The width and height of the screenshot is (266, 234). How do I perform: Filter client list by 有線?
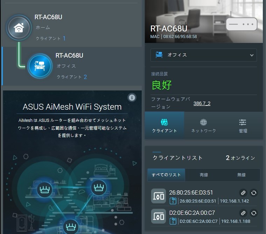pyautogui.click(x=204, y=175)
